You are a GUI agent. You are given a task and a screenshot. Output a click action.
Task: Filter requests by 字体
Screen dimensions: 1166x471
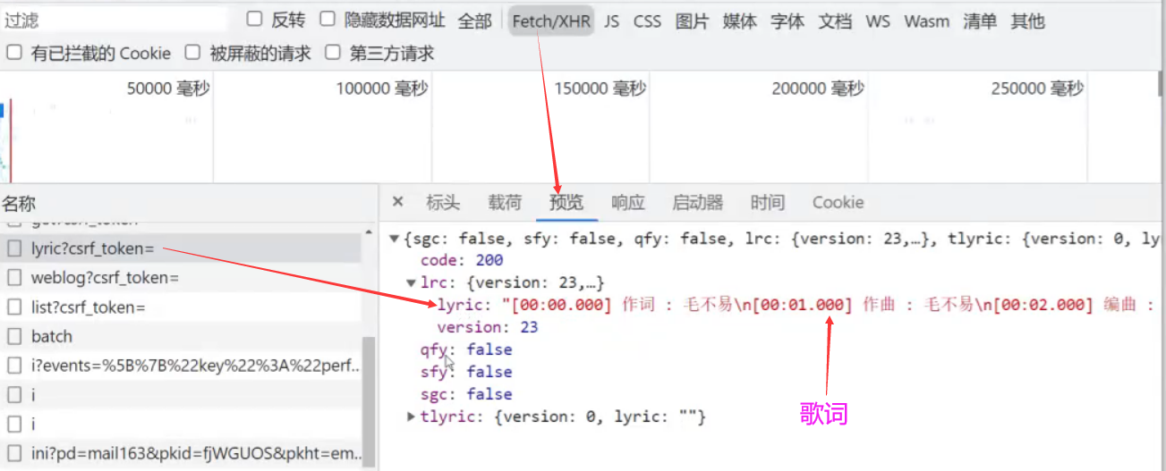[787, 21]
